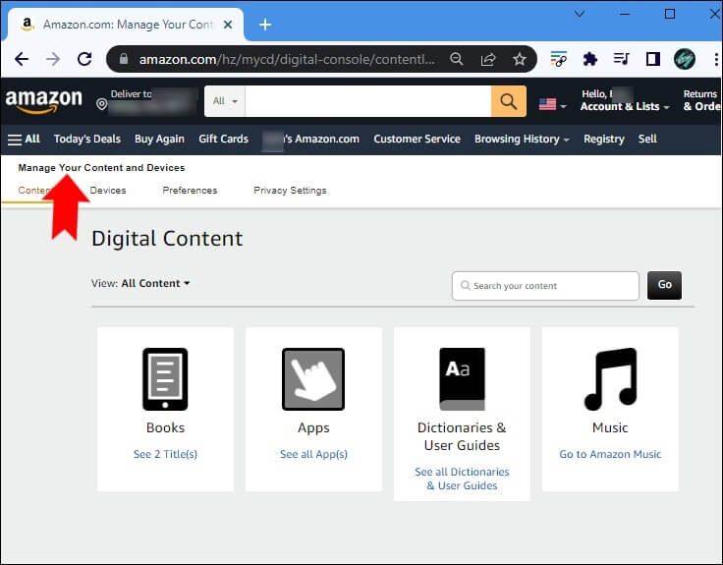Open Today's Deals
723x565 pixels.
pos(87,139)
